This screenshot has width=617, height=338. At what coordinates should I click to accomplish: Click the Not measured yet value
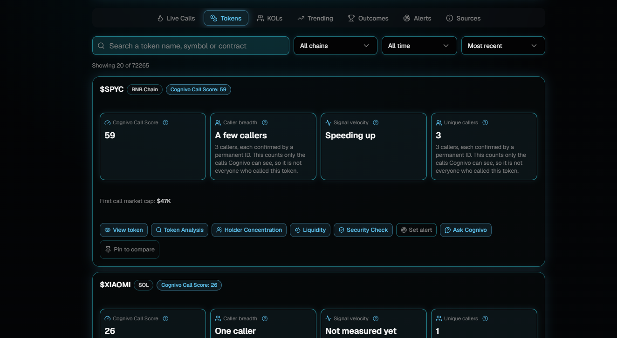pos(361,331)
